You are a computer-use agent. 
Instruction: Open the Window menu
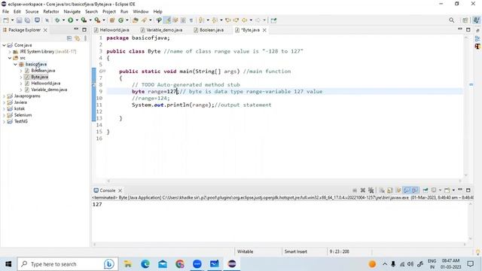pos(141,11)
